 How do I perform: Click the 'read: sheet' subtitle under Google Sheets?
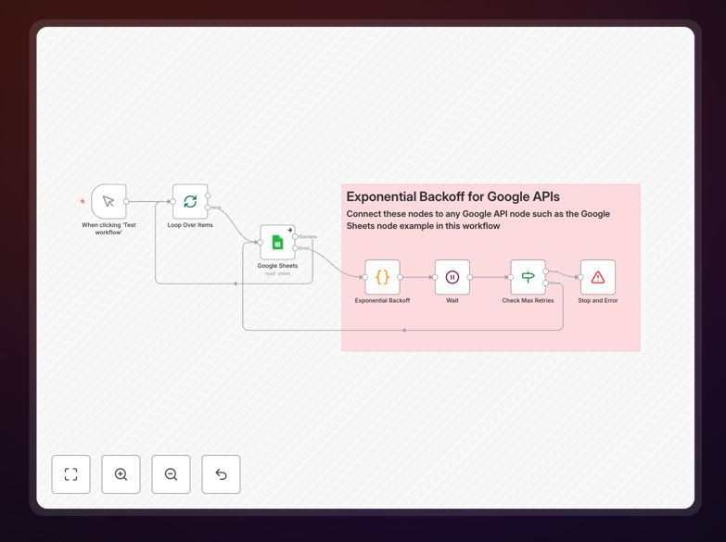[x=277, y=273]
